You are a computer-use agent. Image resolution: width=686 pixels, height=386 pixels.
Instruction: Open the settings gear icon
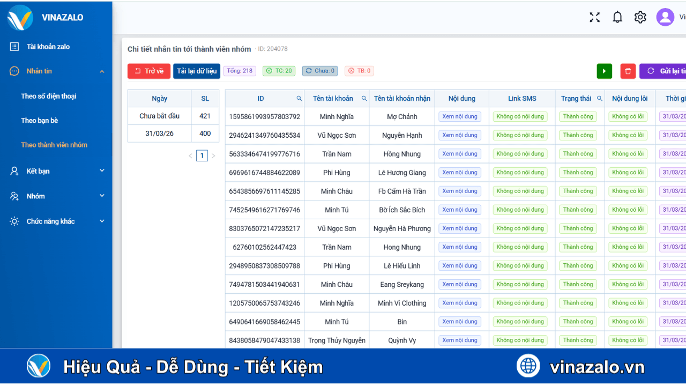pos(640,17)
